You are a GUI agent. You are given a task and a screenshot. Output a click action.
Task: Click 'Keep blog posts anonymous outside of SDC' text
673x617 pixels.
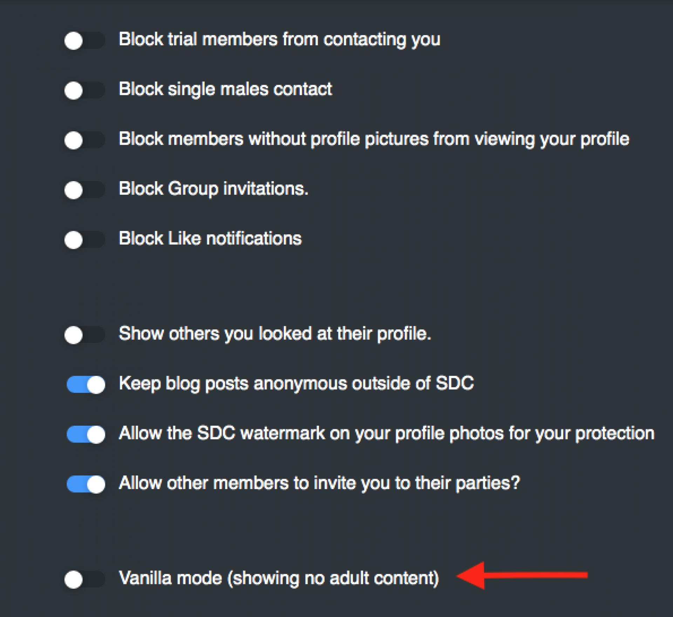(296, 383)
